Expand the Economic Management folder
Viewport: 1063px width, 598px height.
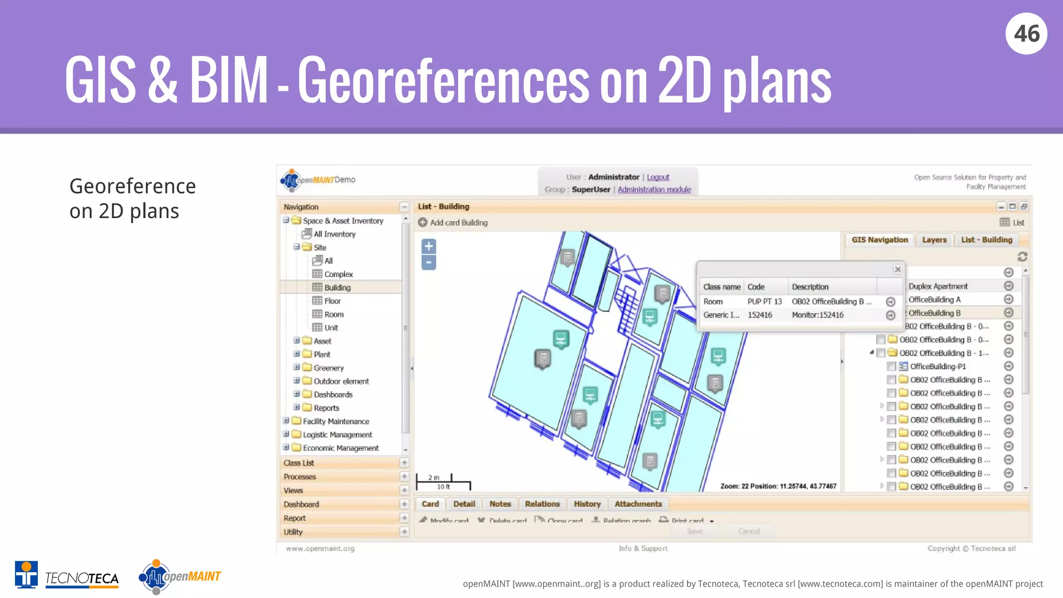286,447
